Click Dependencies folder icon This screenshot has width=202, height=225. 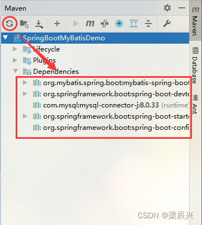[27, 72]
